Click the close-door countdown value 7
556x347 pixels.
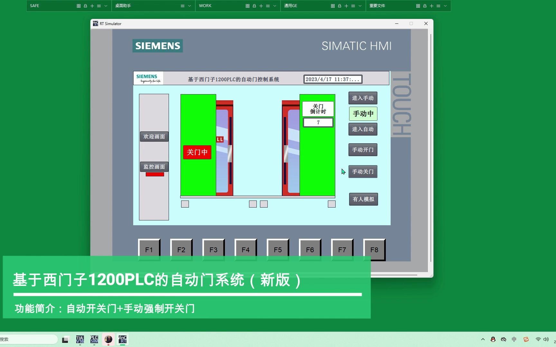coord(318,122)
